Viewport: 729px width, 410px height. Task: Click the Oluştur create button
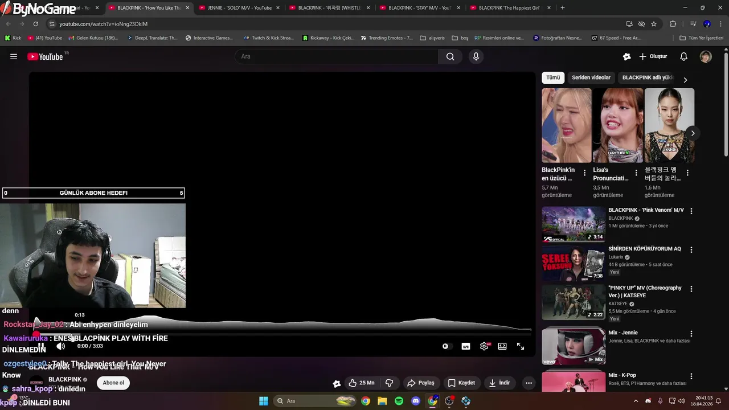click(x=653, y=56)
